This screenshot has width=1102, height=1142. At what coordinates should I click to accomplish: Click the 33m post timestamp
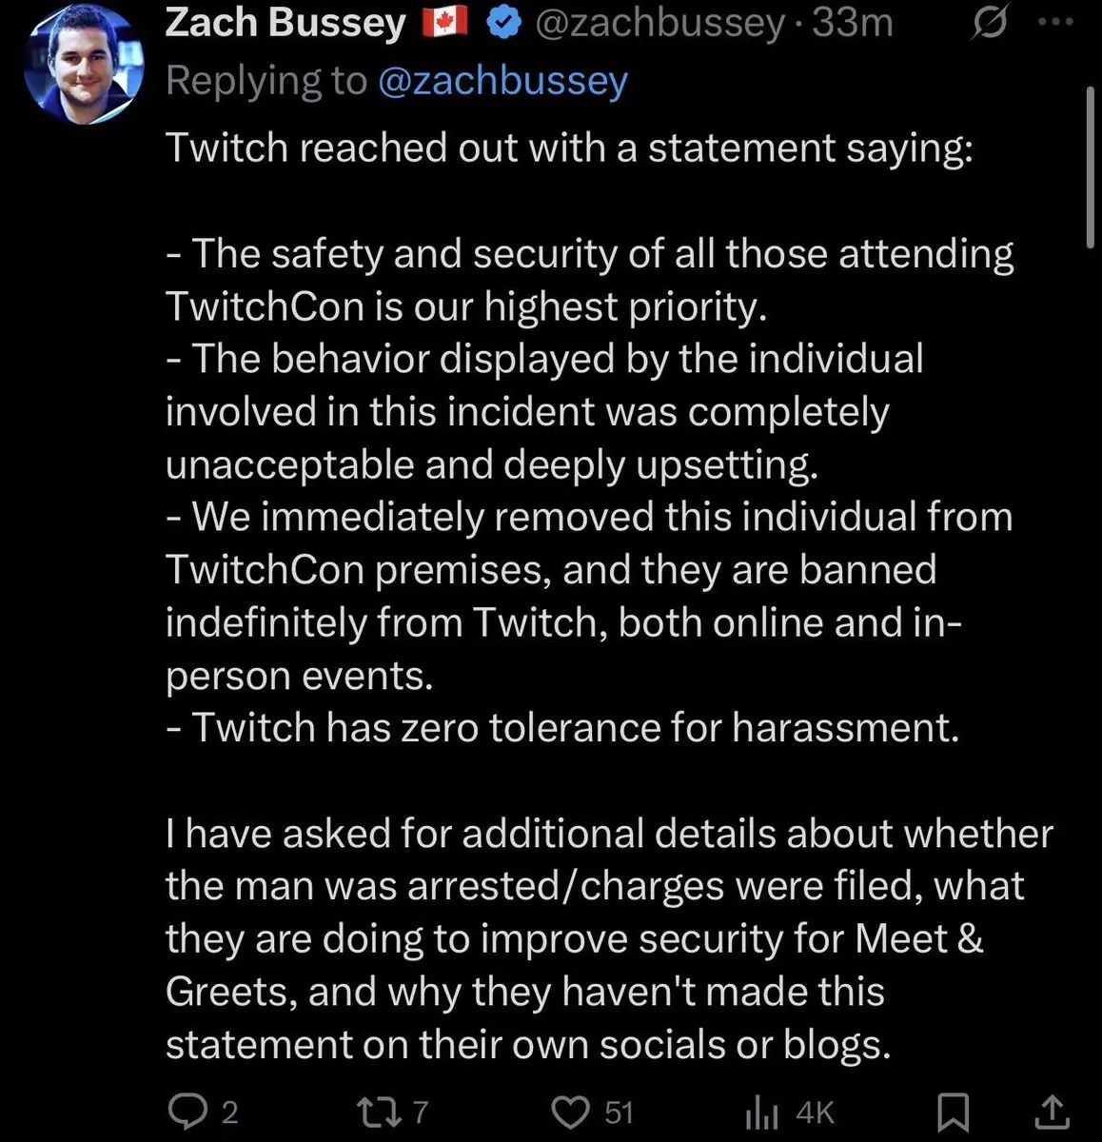[853, 23]
